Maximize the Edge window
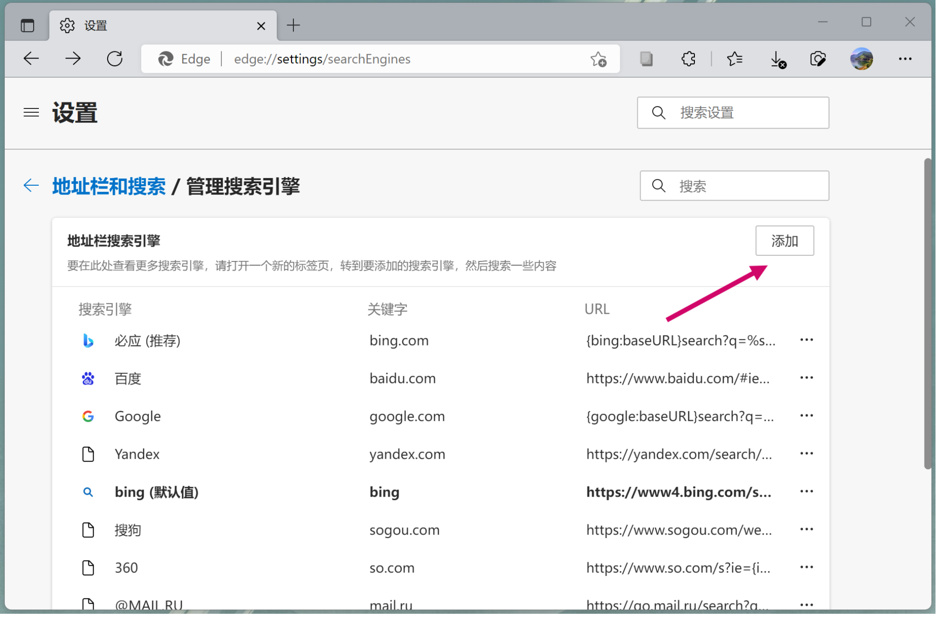The image size is (948, 620). pos(866,22)
